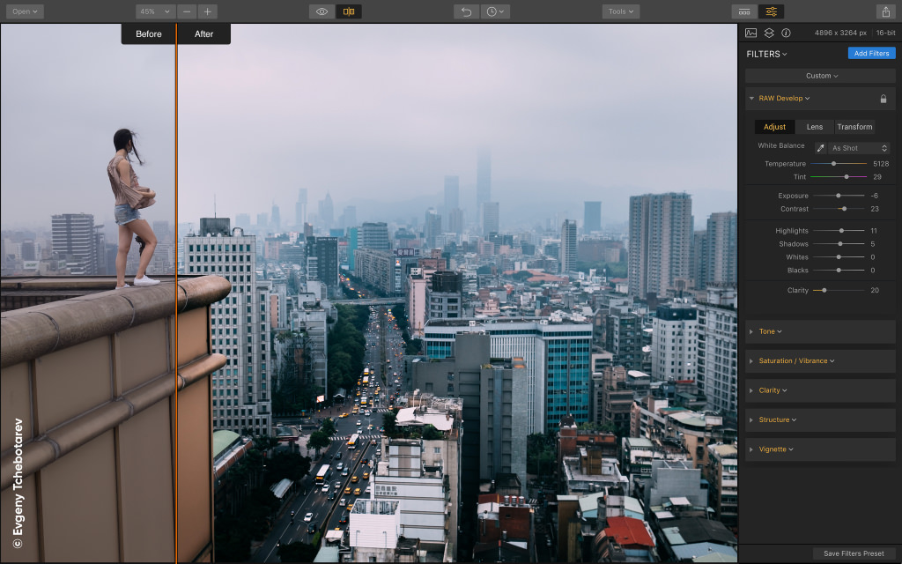Viewport: 902px width, 564px height.
Task: Click the Highlights value 11
Action: 874,231
